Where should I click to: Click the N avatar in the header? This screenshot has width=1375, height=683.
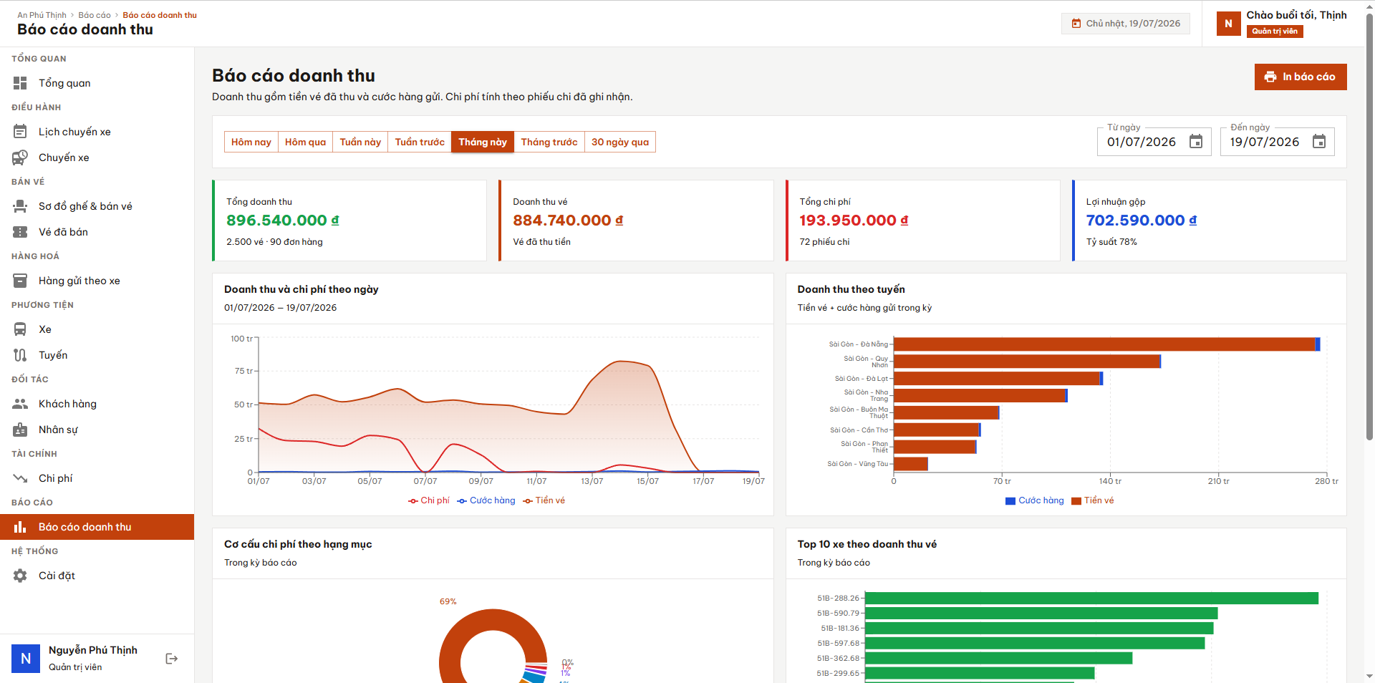[x=1228, y=24]
